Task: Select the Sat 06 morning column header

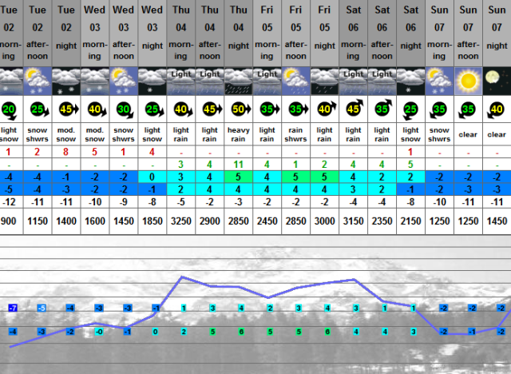Action: pyautogui.click(x=353, y=33)
